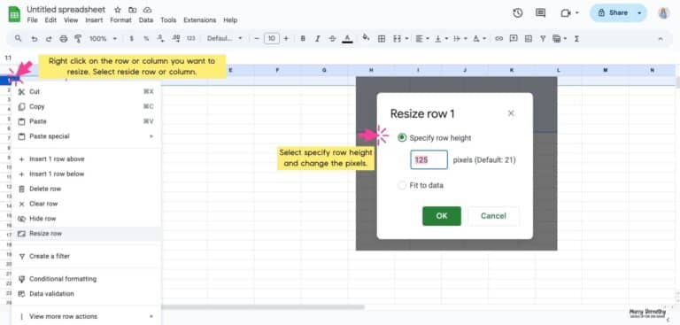Open the text color picker
Image resolution: width=680 pixels, height=325 pixels.
coord(347,39)
